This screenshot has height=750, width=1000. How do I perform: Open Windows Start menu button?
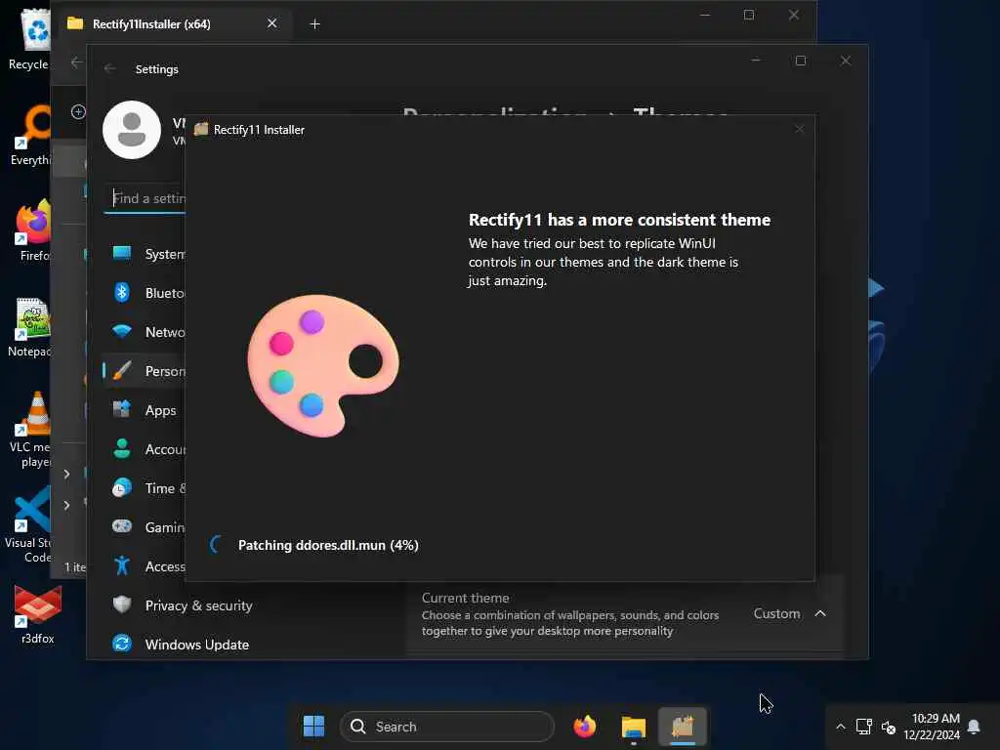click(313, 726)
